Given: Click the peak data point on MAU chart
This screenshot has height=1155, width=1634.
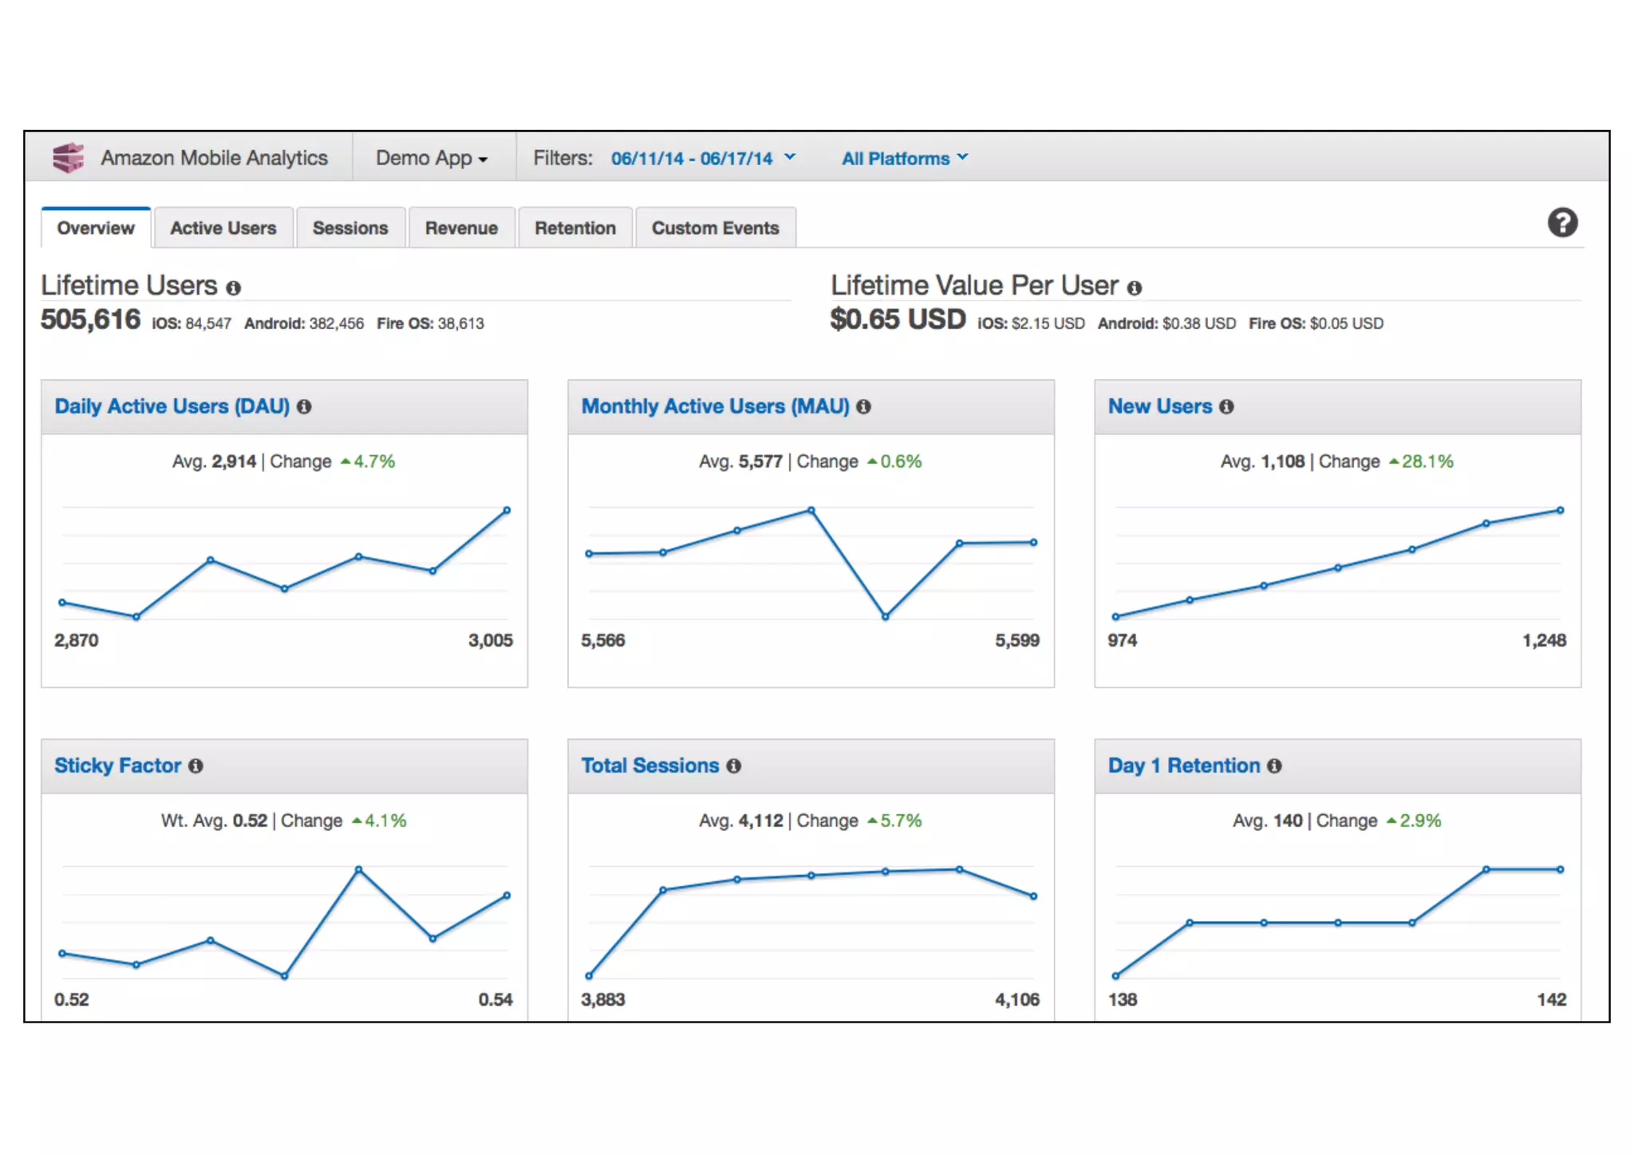Looking at the screenshot, I should pyautogui.click(x=811, y=509).
